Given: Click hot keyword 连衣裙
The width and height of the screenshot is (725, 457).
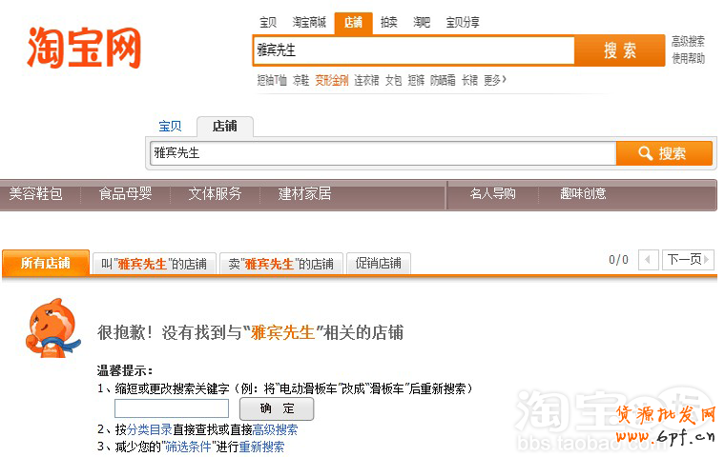Looking at the screenshot, I should pos(366,80).
